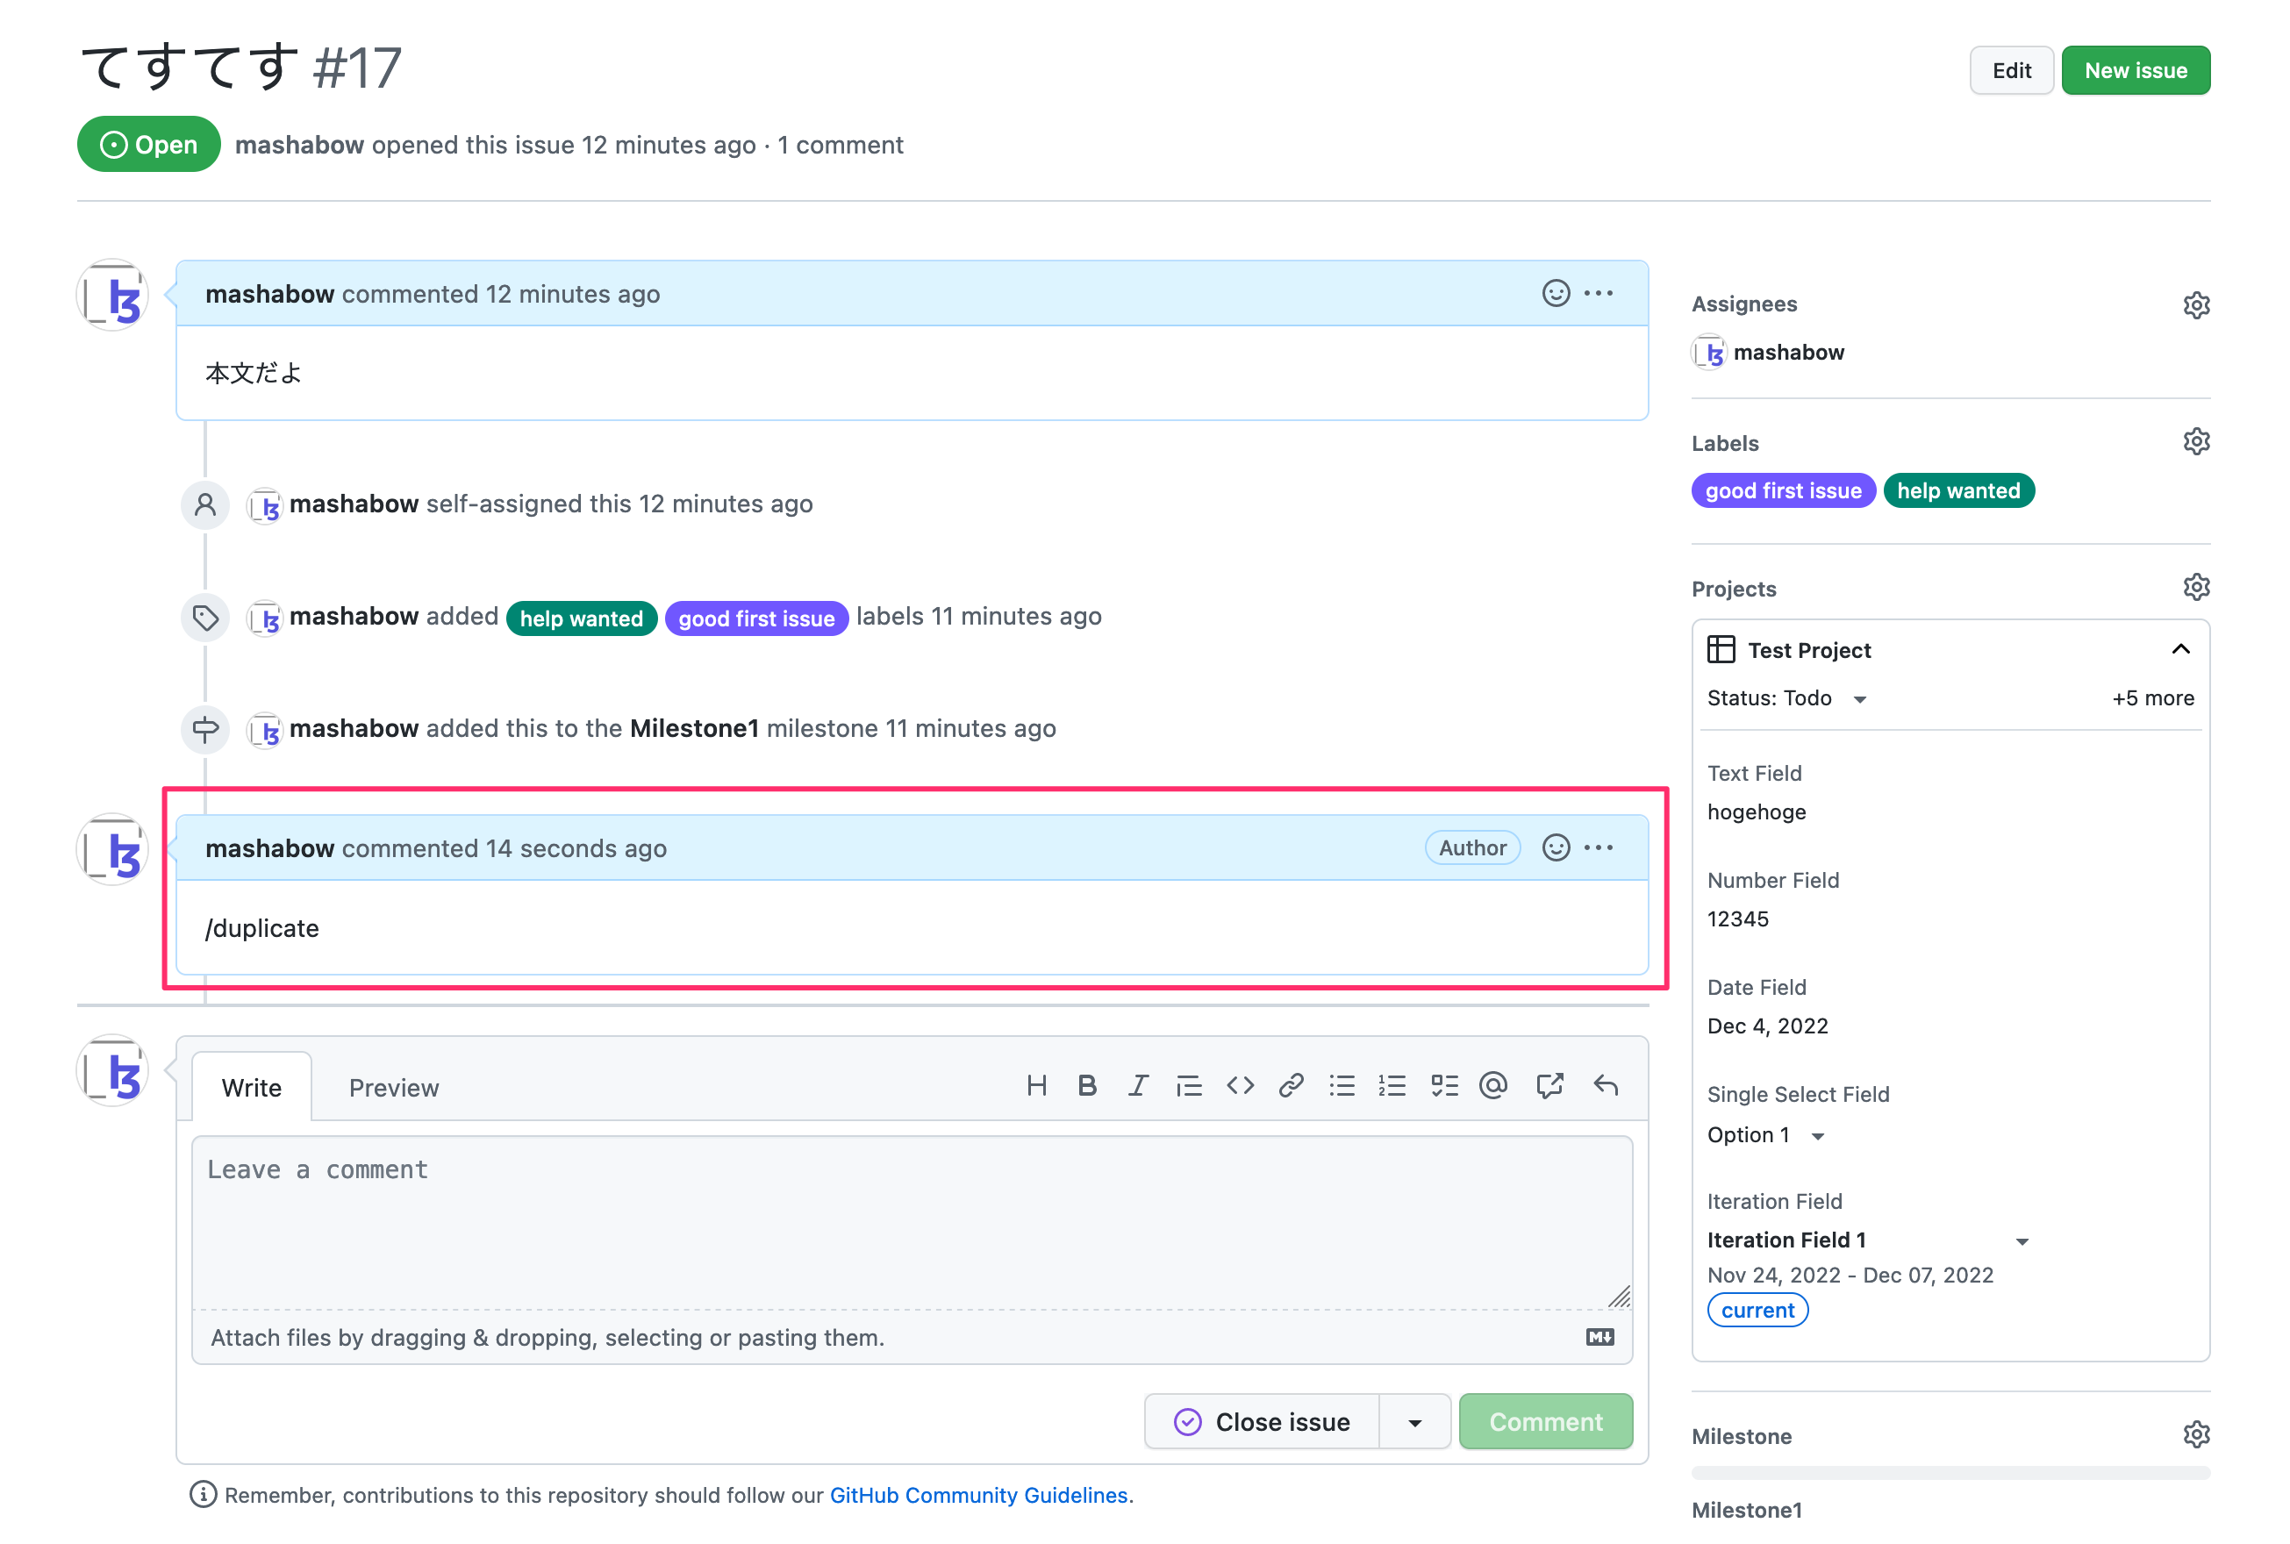Collapse the Test Project card
Screen dimensions: 2290x1544
[2182, 649]
